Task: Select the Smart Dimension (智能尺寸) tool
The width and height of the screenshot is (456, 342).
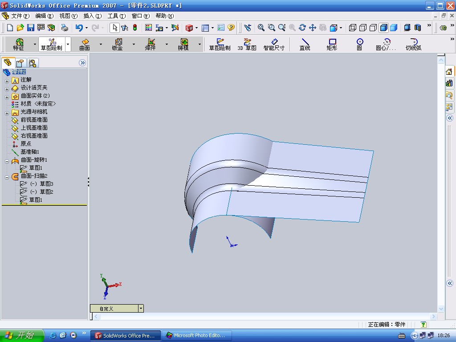Action: tap(273, 44)
